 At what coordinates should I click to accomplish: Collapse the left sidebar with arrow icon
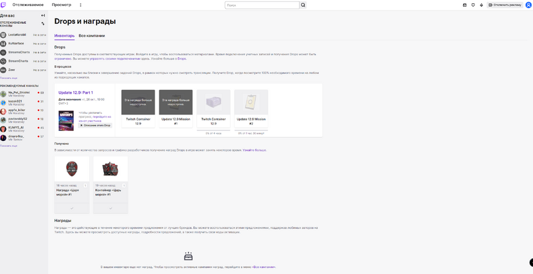(x=43, y=15)
